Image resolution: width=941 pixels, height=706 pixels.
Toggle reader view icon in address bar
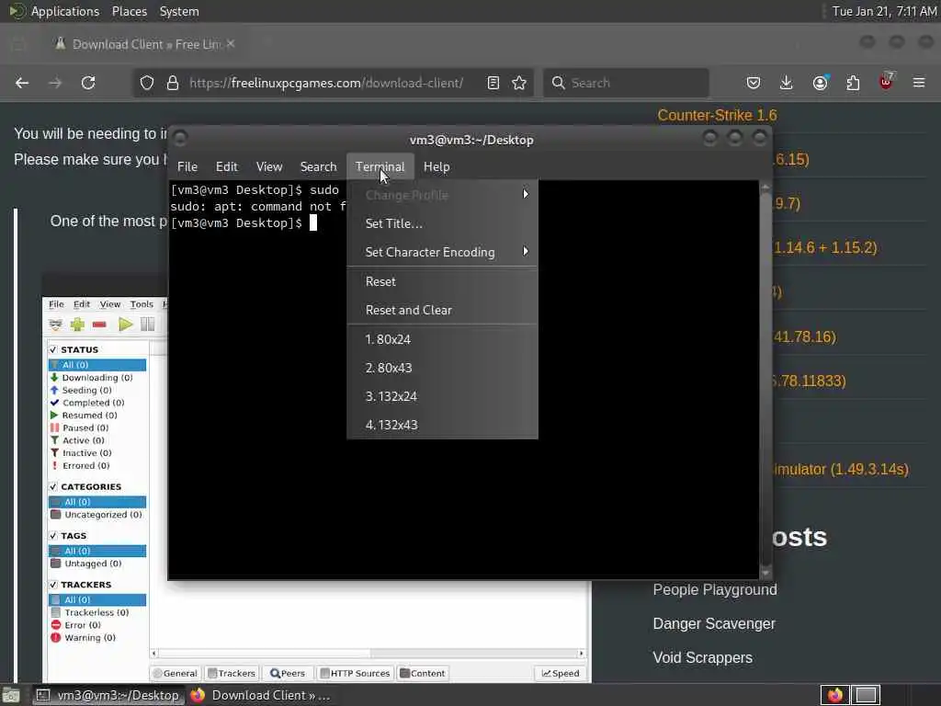pos(493,83)
